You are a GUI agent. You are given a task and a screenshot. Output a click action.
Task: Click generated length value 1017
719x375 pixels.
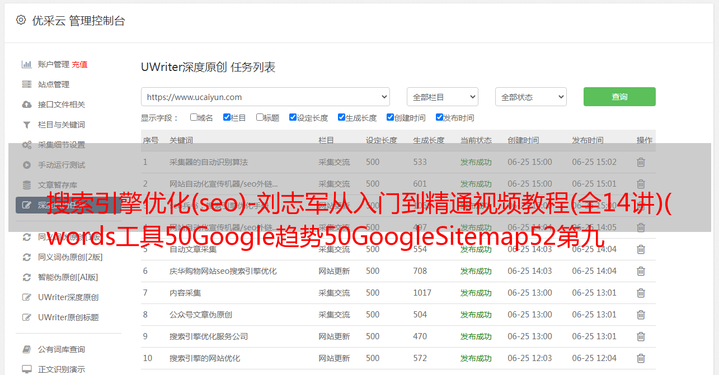(422, 293)
